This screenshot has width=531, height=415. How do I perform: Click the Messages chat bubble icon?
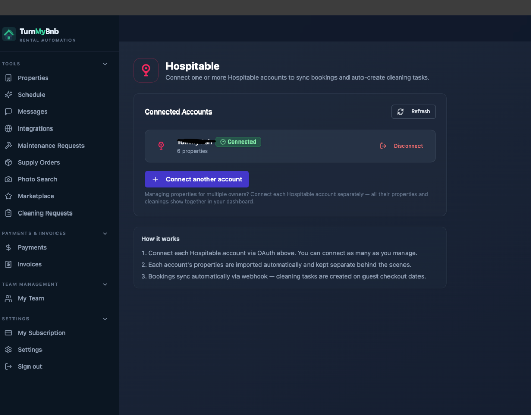pyautogui.click(x=8, y=111)
